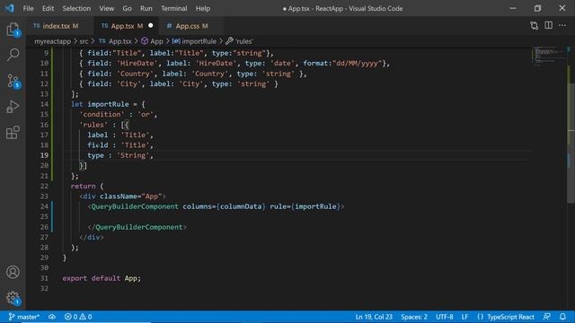Screen dimensions: 575x323
Task: Click 'export default App' line
Action: pos(102,278)
